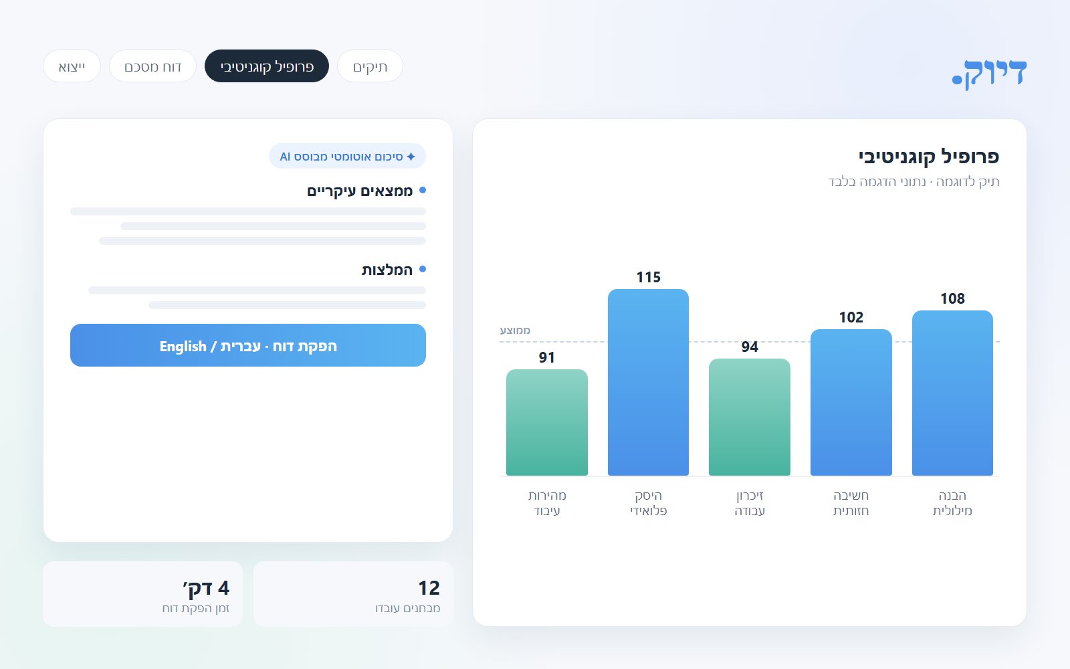Image resolution: width=1070 pixels, height=669 pixels.
Task: Click the blue bullet next to ממצאים עיקריים
Action: [423, 191]
